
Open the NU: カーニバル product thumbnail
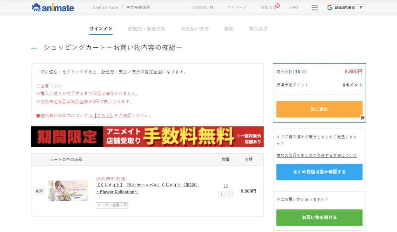coord(68,190)
